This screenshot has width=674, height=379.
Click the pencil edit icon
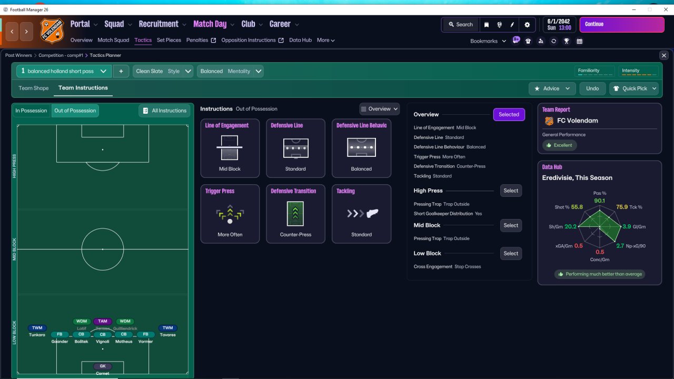pyautogui.click(x=512, y=25)
